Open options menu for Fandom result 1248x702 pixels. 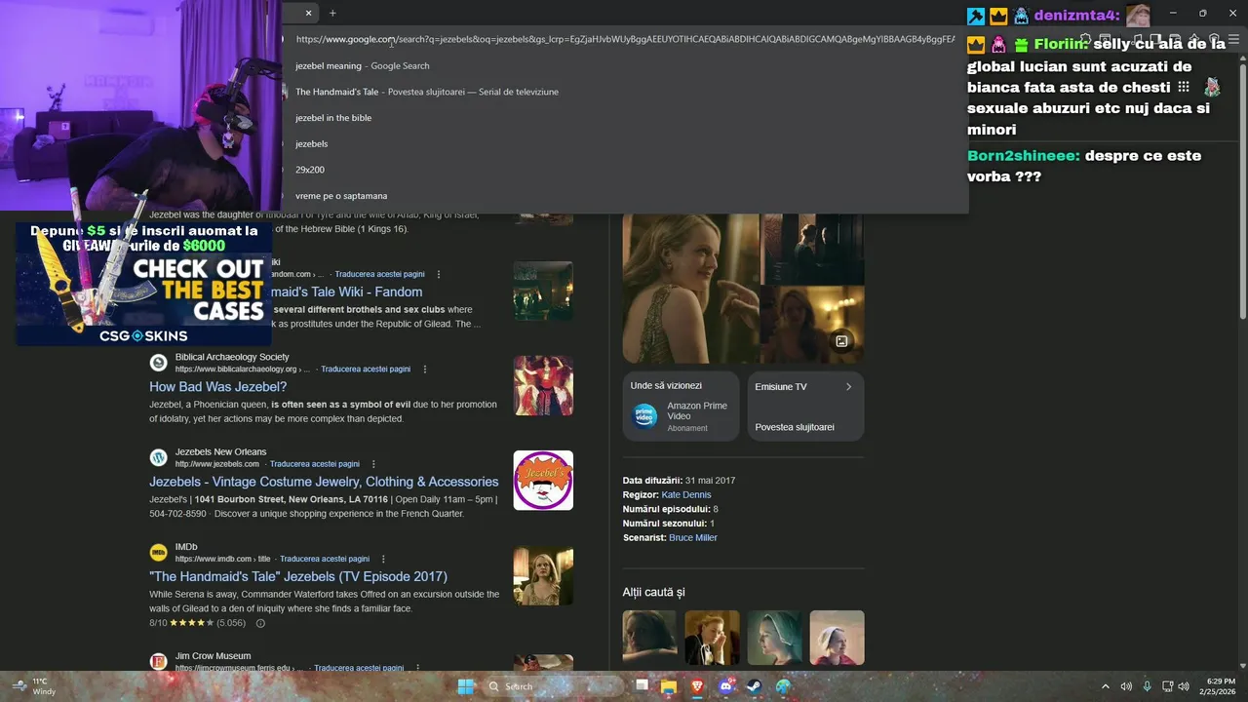tap(439, 274)
